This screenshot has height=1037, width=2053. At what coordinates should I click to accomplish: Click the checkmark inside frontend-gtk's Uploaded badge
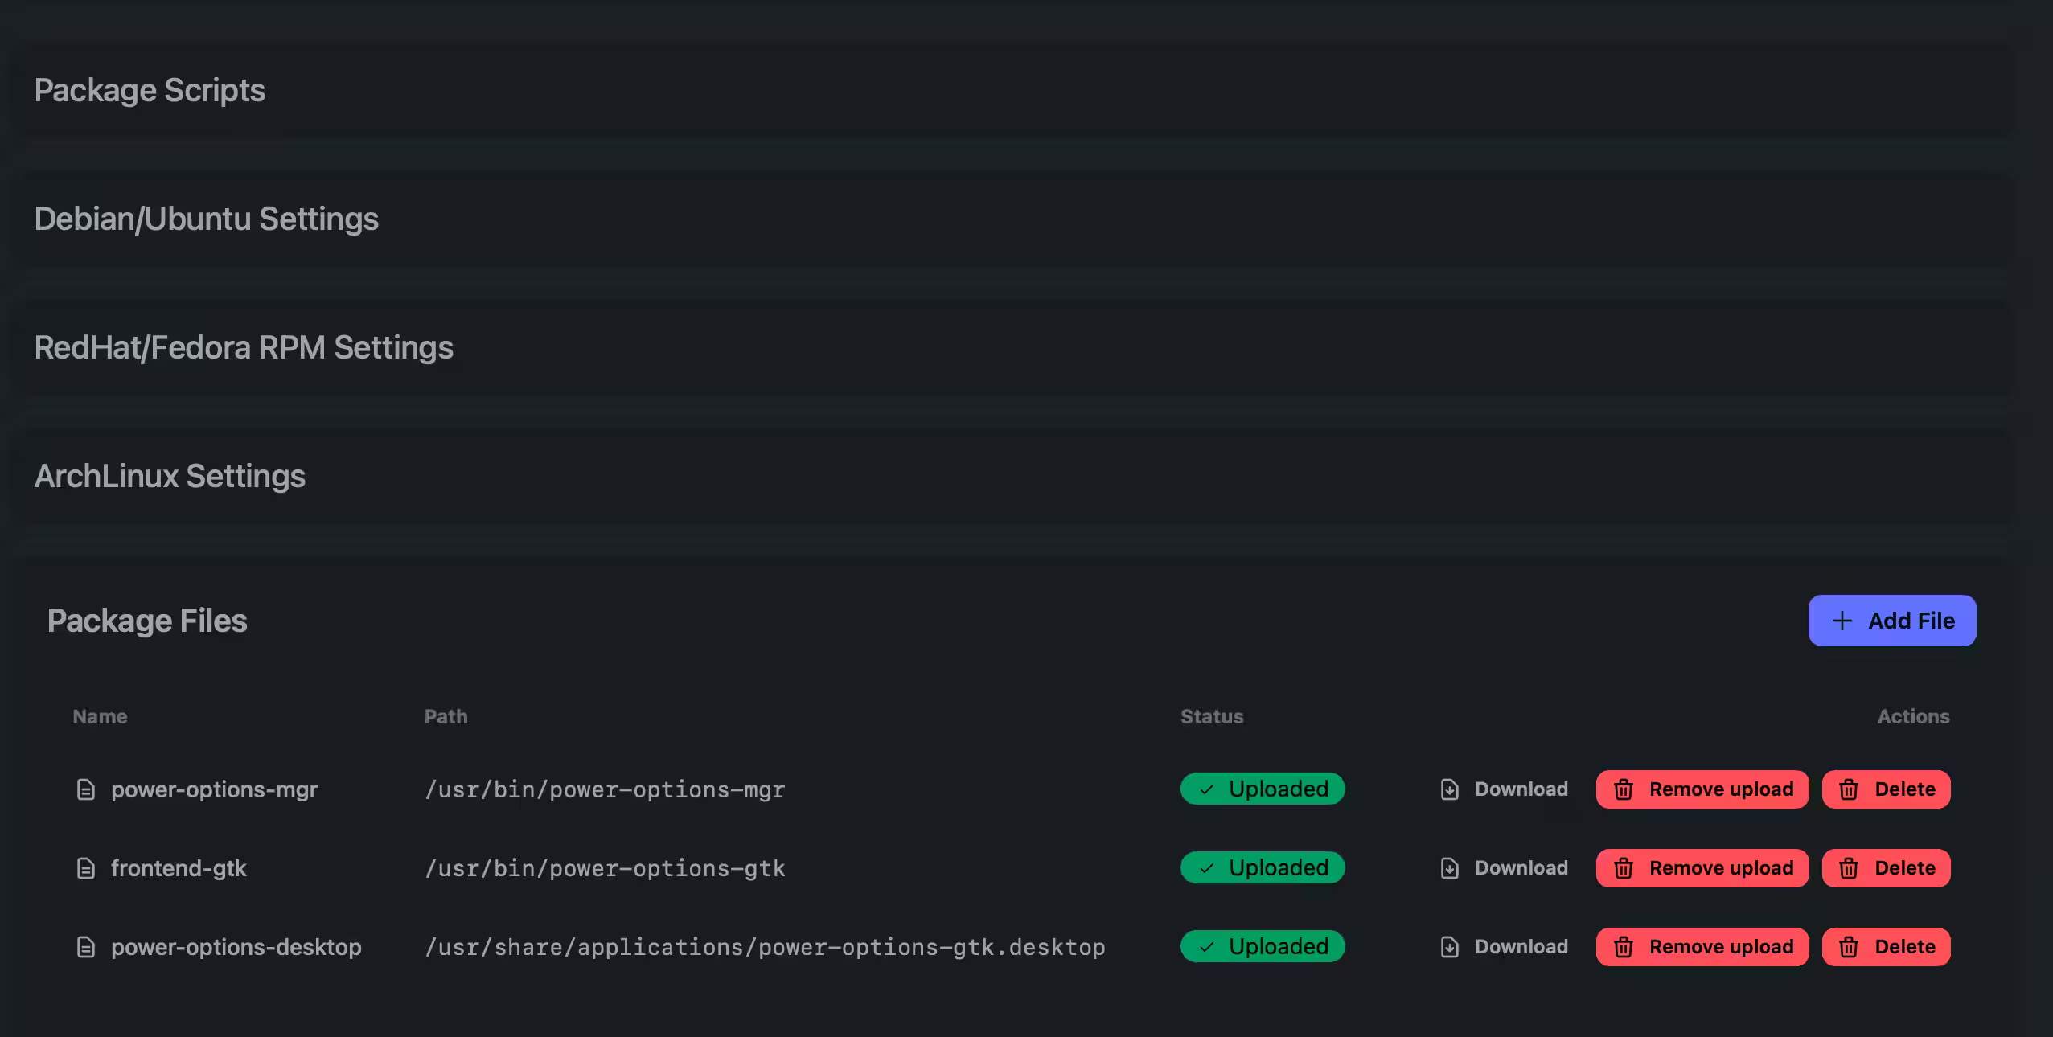[1205, 868]
